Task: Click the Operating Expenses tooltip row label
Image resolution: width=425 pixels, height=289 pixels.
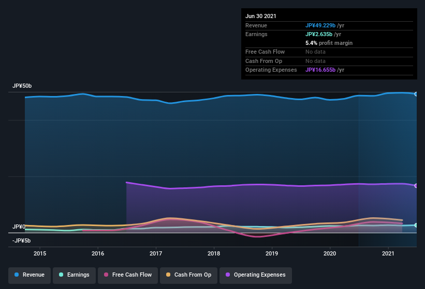Action: 271,70
